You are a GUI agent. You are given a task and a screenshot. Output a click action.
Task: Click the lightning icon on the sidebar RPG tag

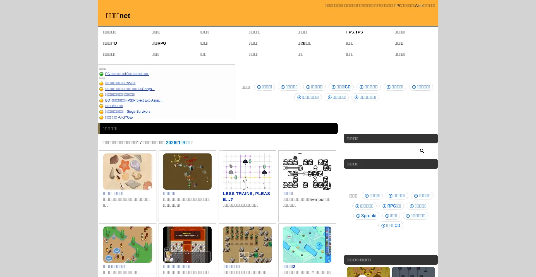tap(384, 206)
